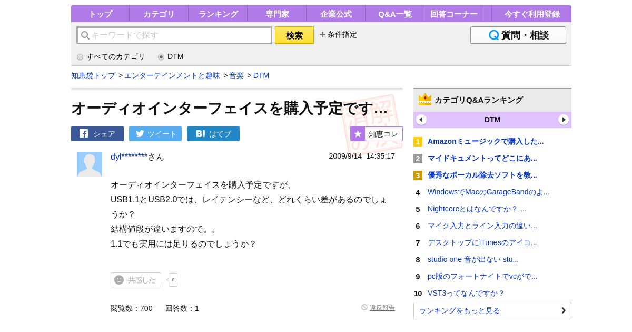Click the question title heading
Image resolution: width=632 pixels, height=332 pixels.
point(230,108)
